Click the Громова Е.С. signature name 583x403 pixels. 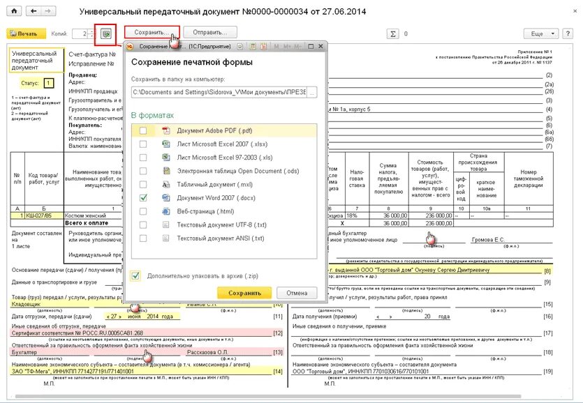point(487,240)
